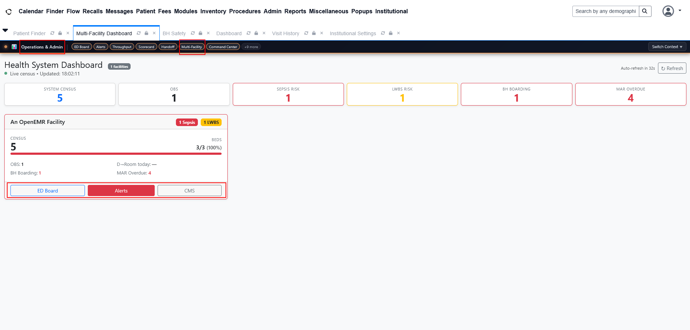Screen dimensions: 690x330
Task: Open the Switch Context dropdown
Action: click(x=667, y=47)
